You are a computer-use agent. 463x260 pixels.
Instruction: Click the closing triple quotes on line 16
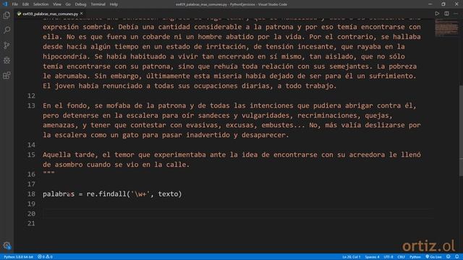48,173
